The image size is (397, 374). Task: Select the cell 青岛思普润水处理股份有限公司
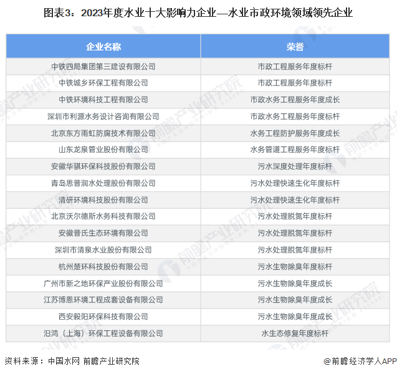(x=103, y=183)
